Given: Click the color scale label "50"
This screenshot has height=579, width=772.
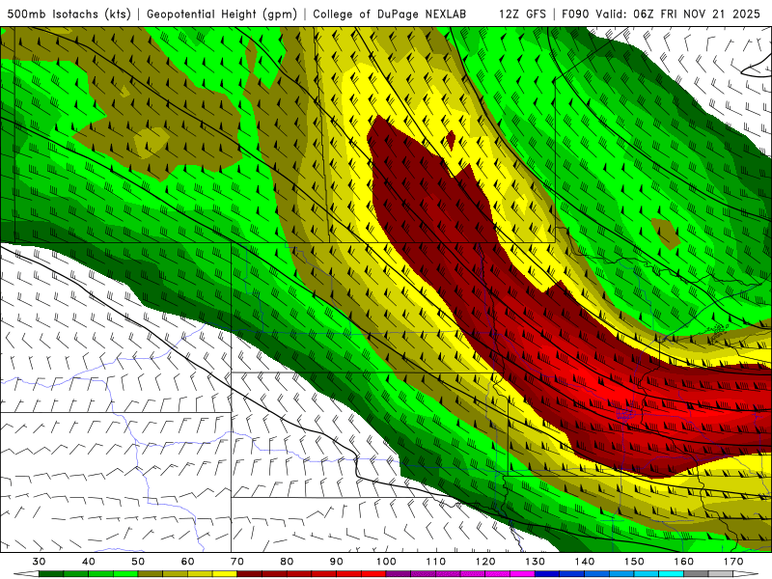Looking at the screenshot, I should pyautogui.click(x=138, y=562).
